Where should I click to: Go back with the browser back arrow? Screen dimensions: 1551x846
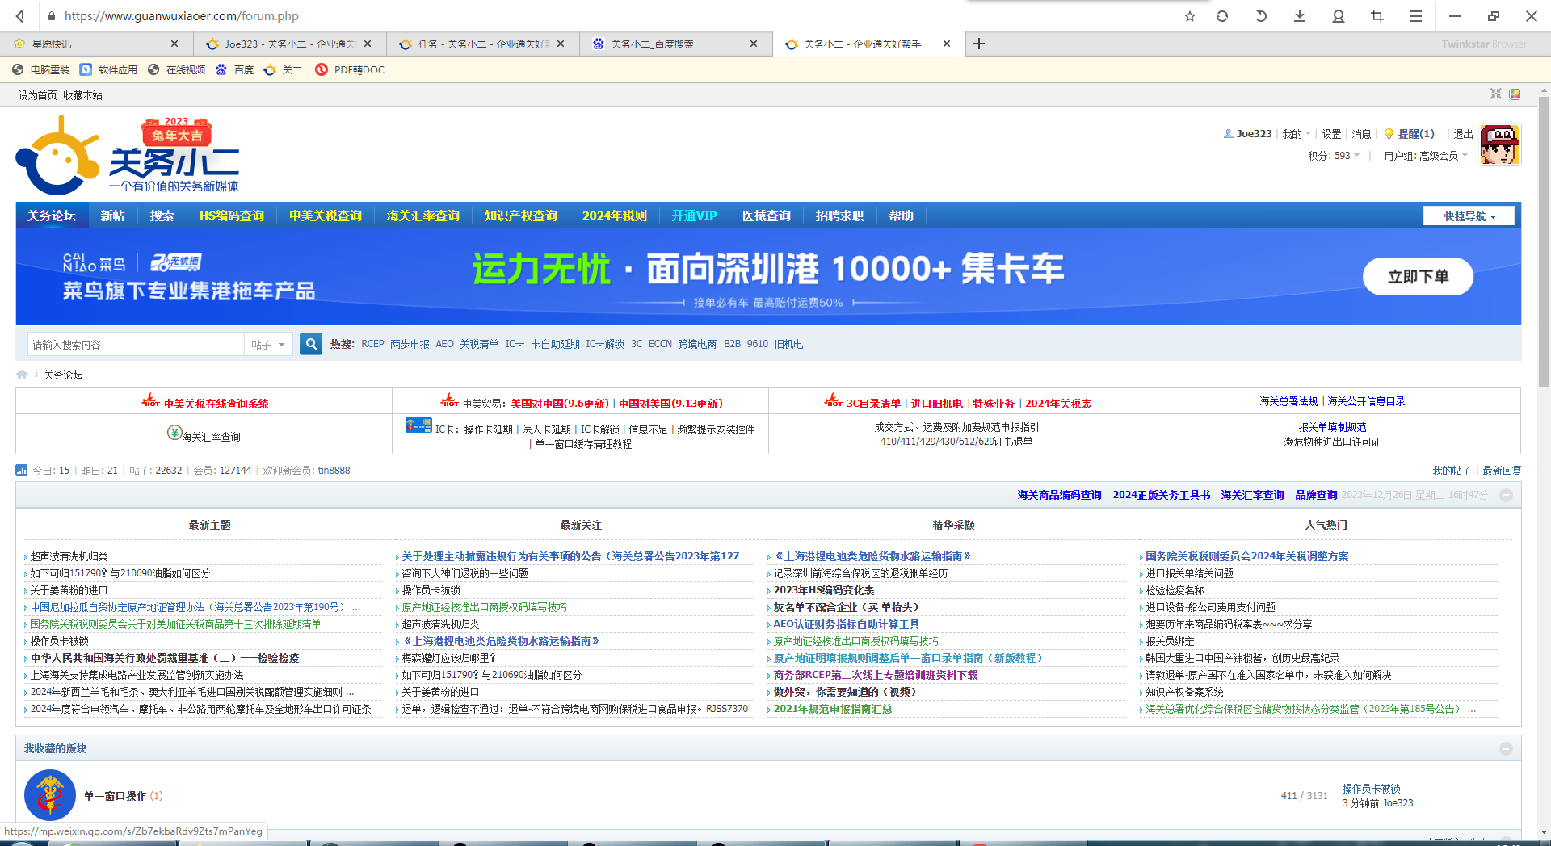click(20, 15)
